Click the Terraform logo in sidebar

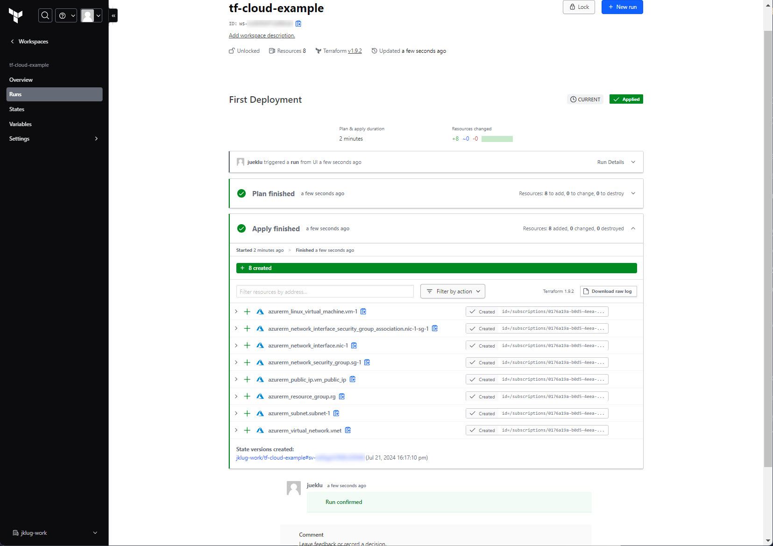(x=16, y=15)
